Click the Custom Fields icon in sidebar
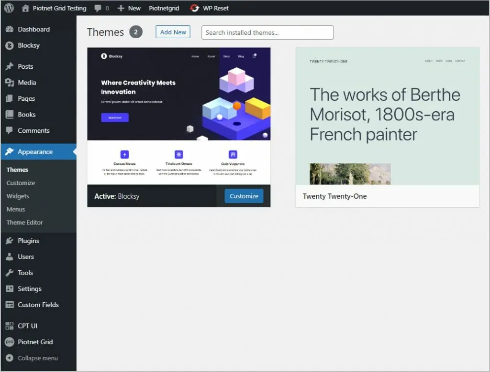 click(10, 305)
